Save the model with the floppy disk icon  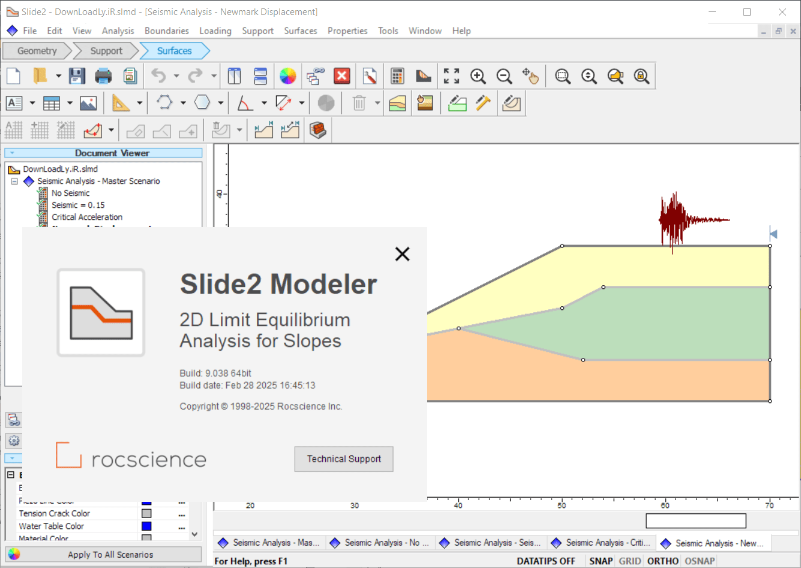coord(77,76)
